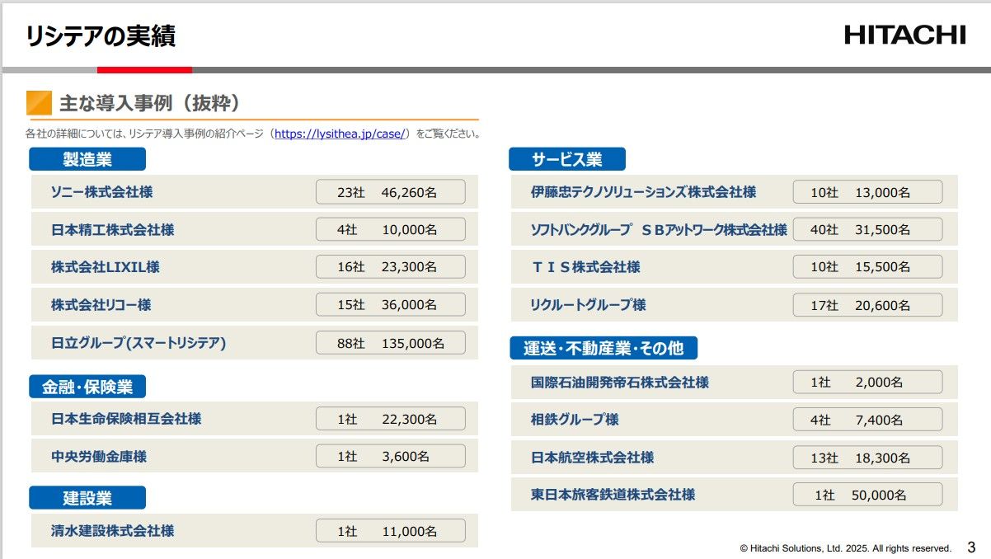Click the HITACHI logo
Viewport: 991px width, 559px height.
tap(904, 35)
